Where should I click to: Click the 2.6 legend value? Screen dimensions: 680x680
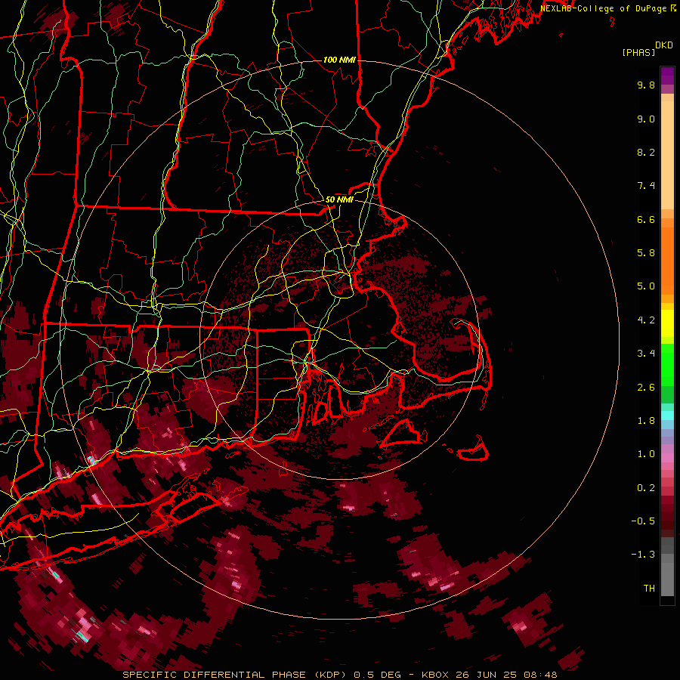pyautogui.click(x=646, y=388)
